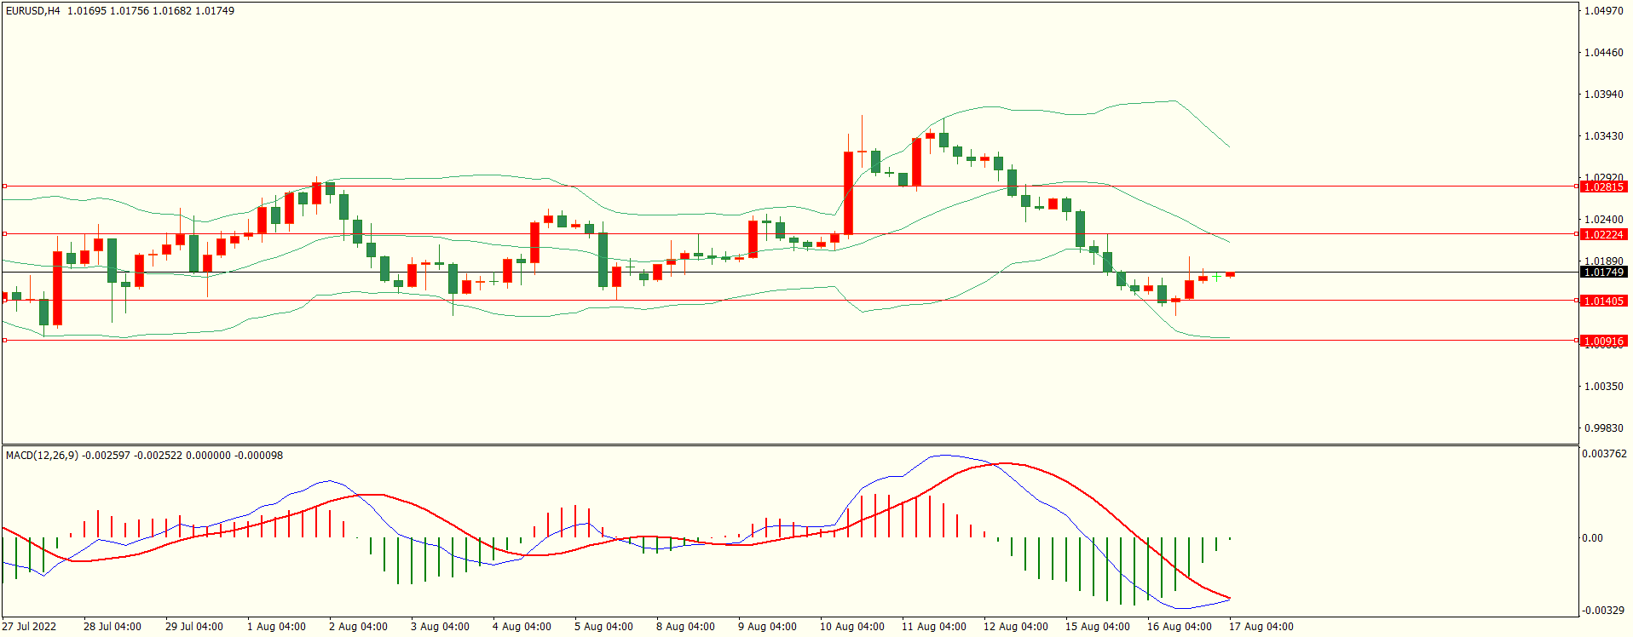Screen dimensions: 1633x637
Task: Click the EURUSD,H4 chart title text
Action: (33, 11)
